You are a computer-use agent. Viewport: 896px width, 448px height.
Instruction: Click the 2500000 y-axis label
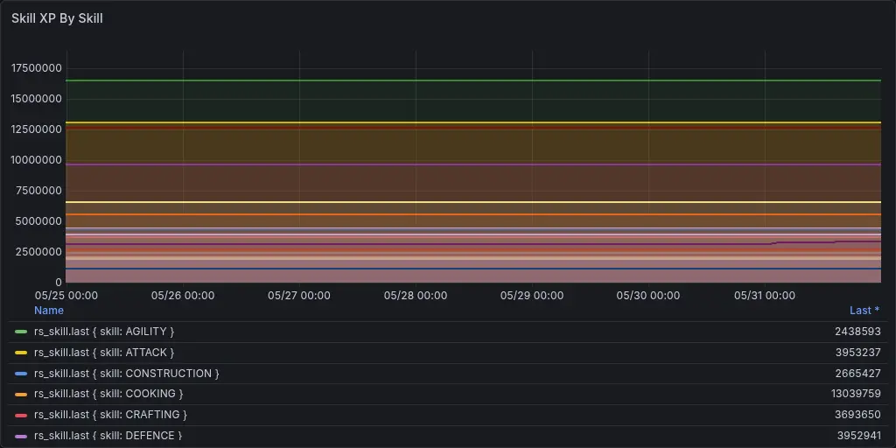pyautogui.click(x=39, y=251)
